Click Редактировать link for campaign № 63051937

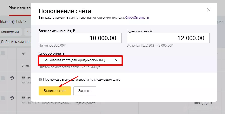[85, 103]
